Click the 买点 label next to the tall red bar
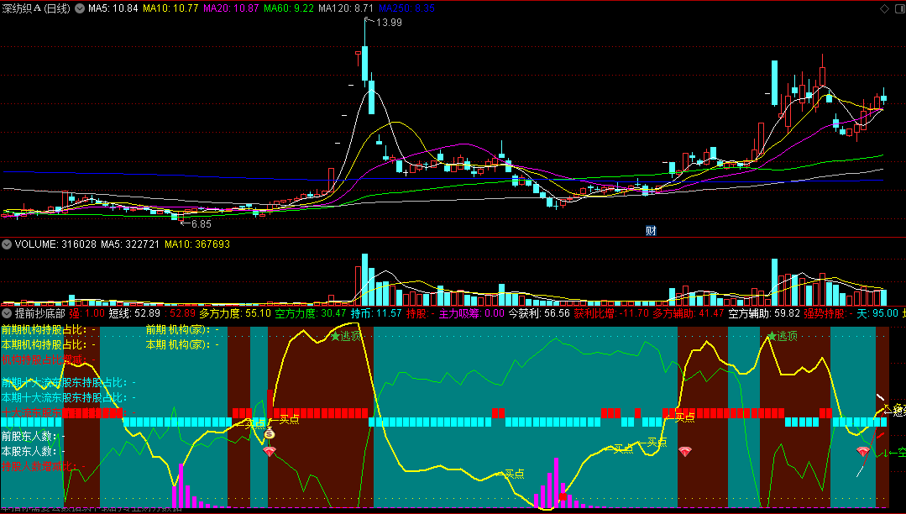Viewport: 906px width, 514px height. (289, 419)
